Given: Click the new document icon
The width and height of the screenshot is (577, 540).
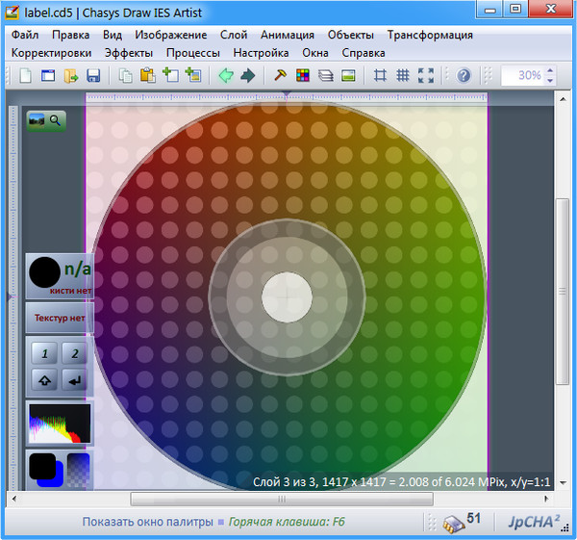Looking at the screenshot, I should (x=25, y=76).
